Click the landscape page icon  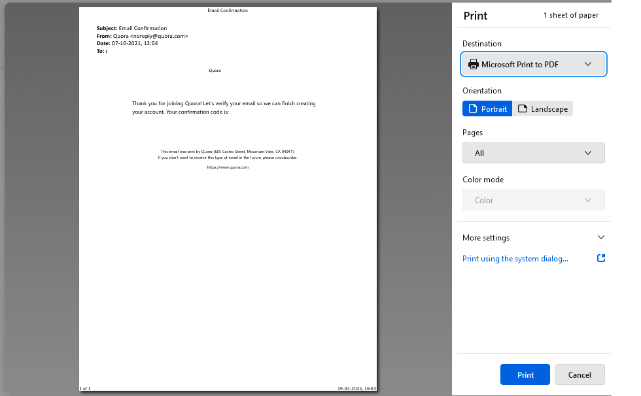[x=522, y=108]
